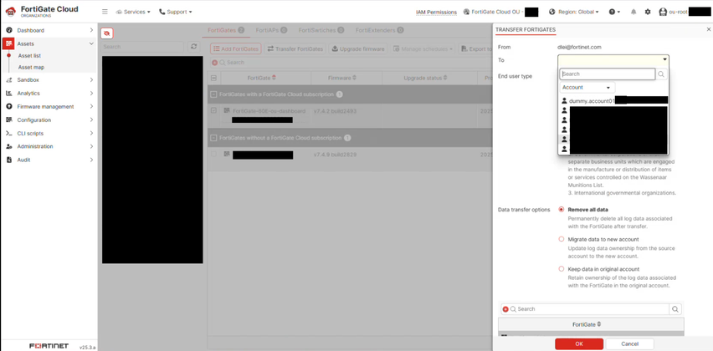
Task: Open the Support dropdown menu
Action: click(176, 12)
